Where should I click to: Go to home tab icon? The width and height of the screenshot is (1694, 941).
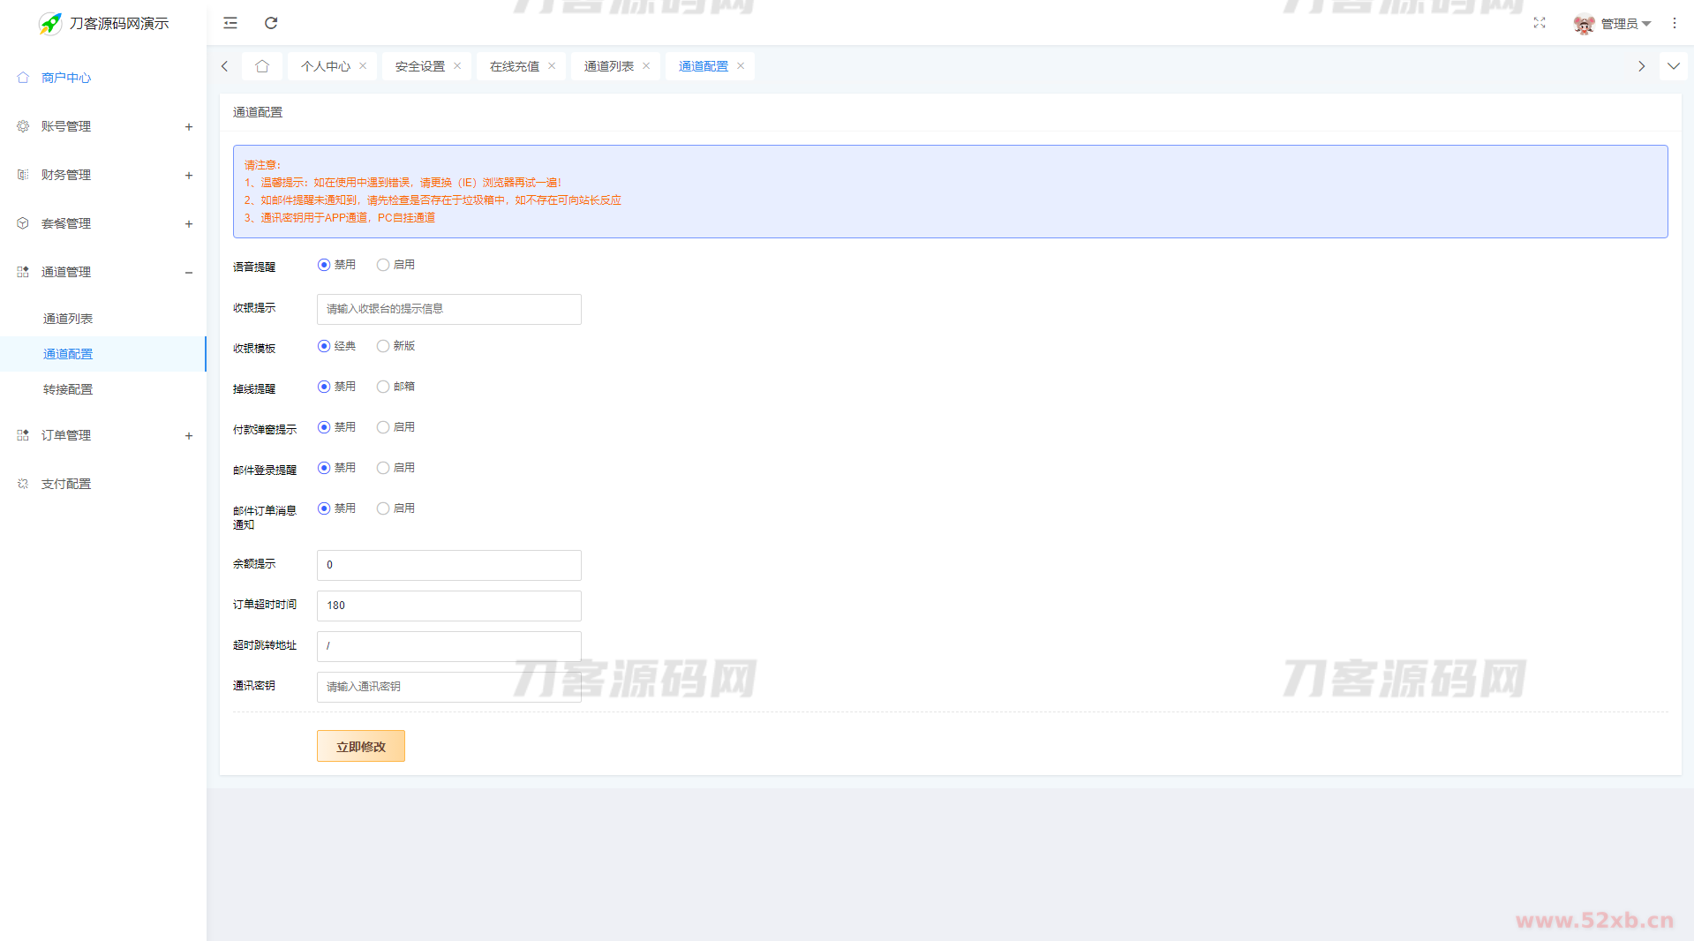[262, 66]
